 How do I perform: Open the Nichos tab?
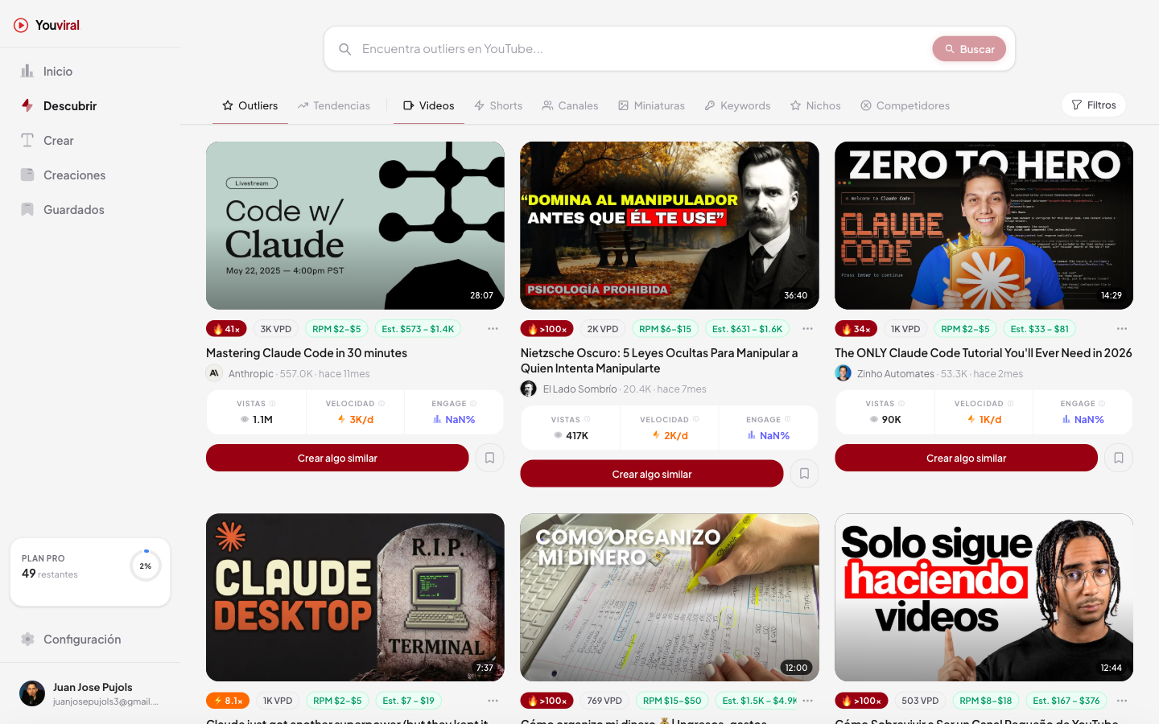tap(815, 105)
